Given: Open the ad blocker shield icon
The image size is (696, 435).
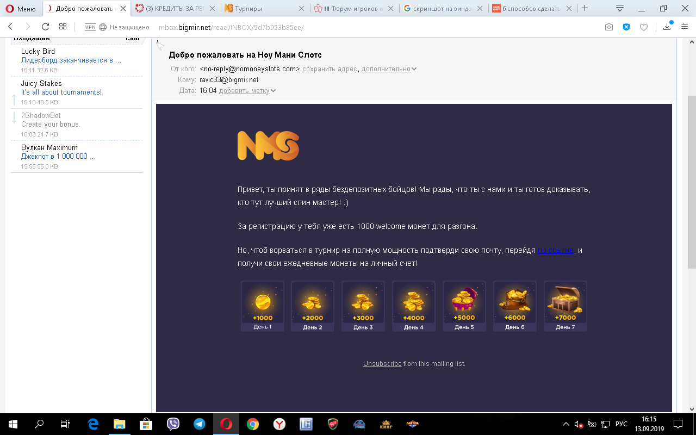Looking at the screenshot, I should [x=626, y=27].
